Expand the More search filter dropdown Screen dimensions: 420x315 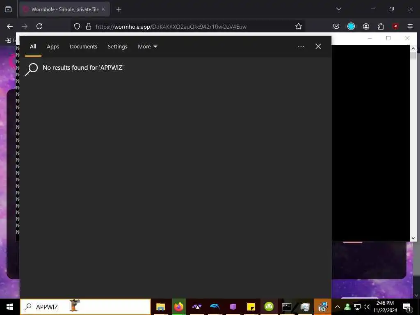pyautogui.click(x=147, y=47)
